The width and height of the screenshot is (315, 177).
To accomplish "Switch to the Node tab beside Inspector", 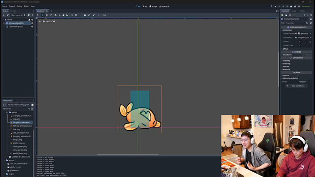I will (x=294, y=11).
